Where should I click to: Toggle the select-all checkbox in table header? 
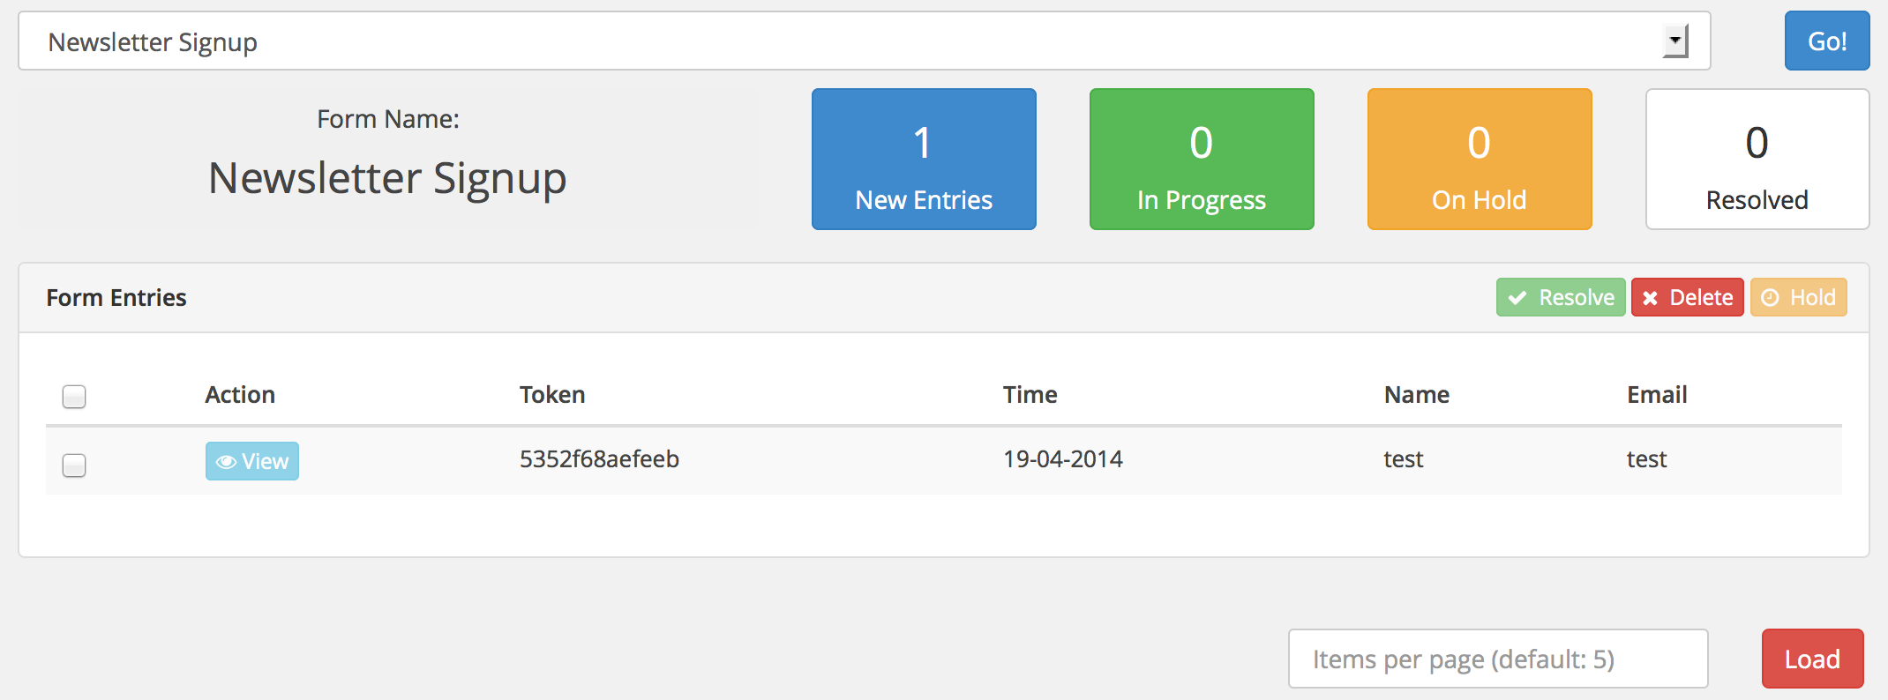[x=74, y=397]
